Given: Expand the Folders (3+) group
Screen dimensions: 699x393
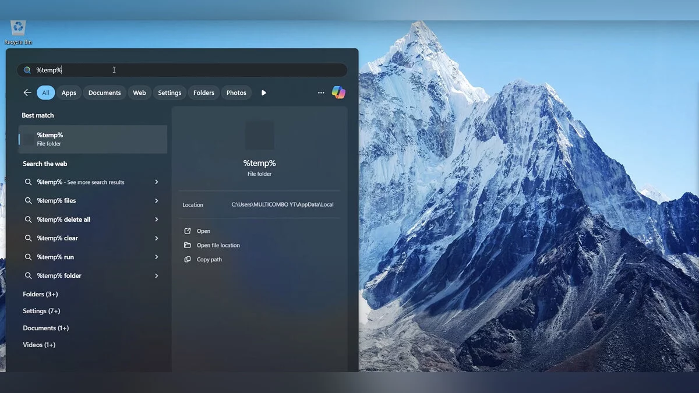Looking at the screenshot, I should point(40,294).
